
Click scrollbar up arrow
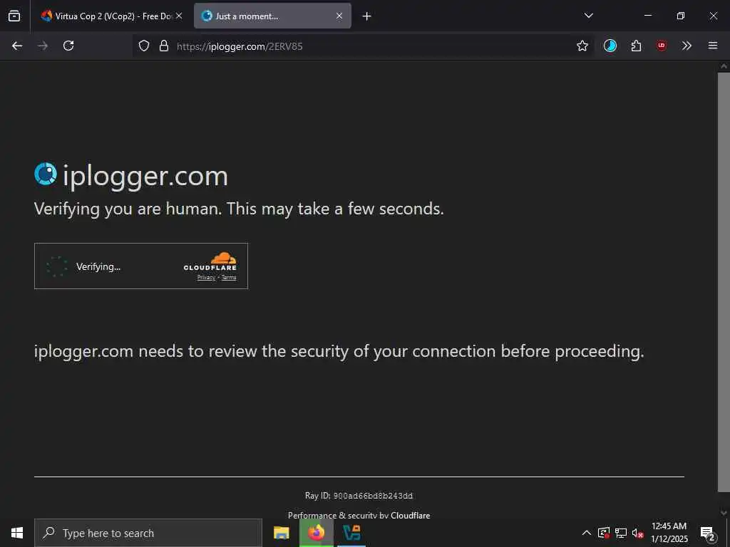coord(724,66)
